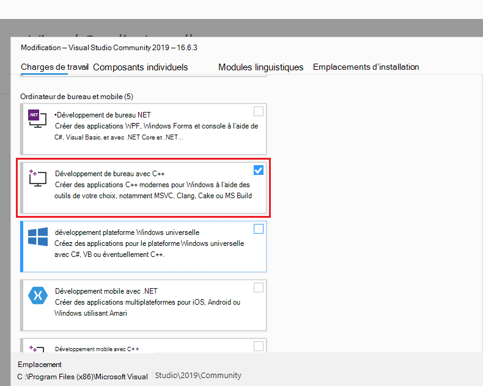The width and height of the screenshot is (483, 386).
Task: Click the C++ desktop development monitor icon
Action: 37,178
